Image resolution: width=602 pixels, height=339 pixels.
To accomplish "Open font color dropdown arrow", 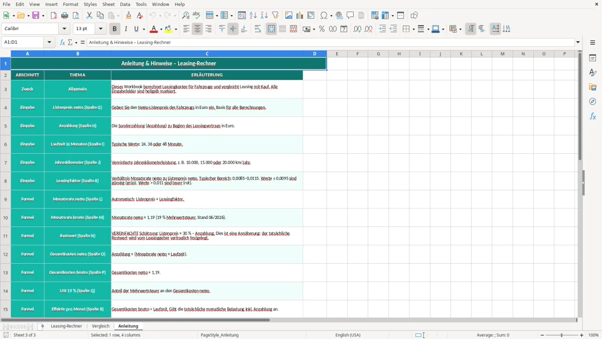I will [x=160, y=29].
